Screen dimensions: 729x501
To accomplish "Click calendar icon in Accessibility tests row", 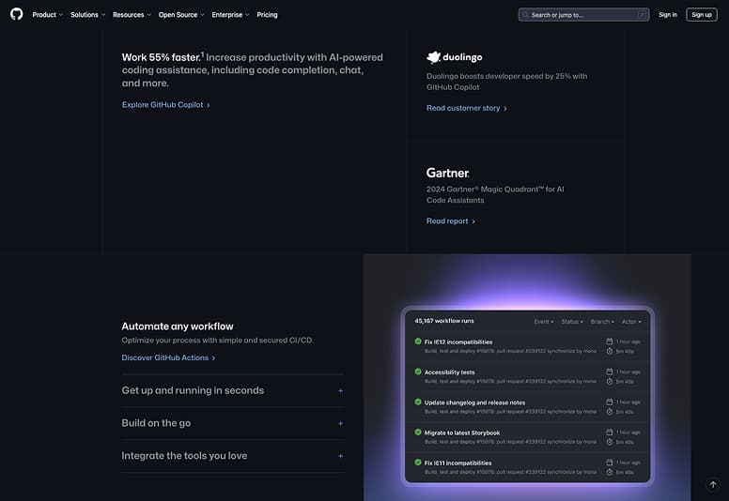I will [x=609, y=372].
